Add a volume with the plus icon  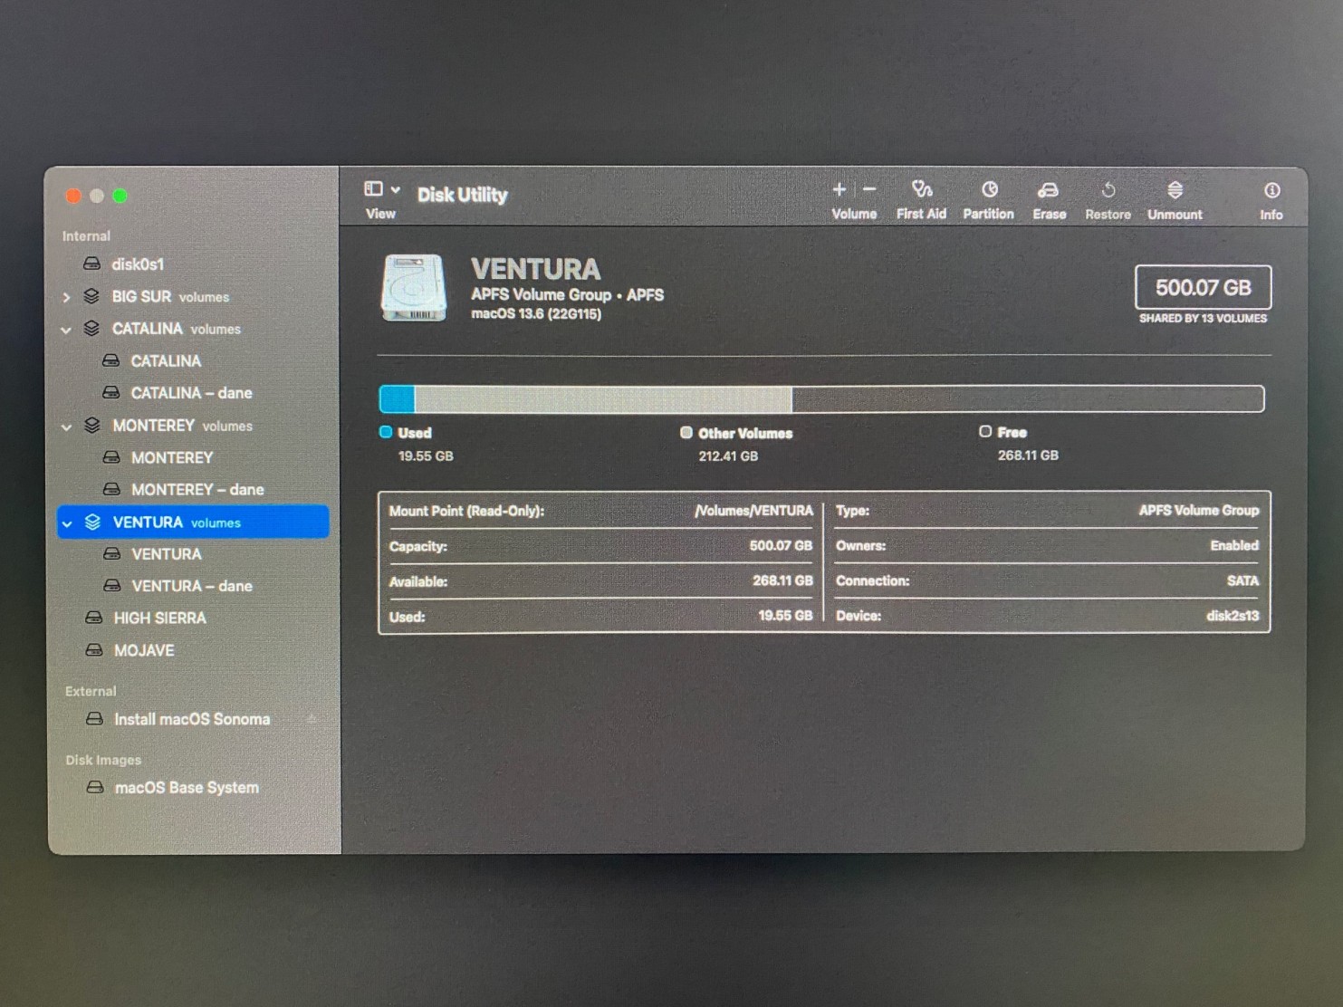point(839,189)
